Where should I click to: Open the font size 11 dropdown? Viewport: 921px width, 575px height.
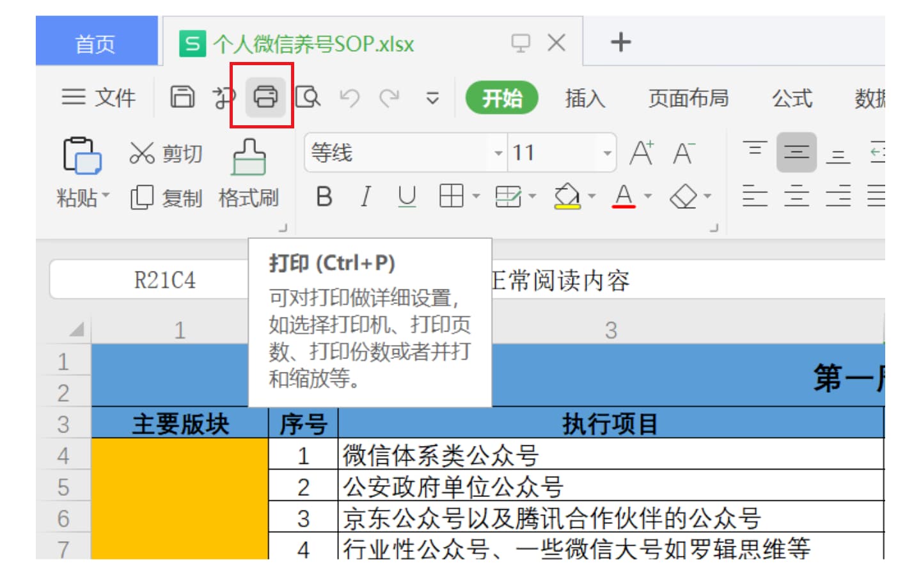pos(607,153)
